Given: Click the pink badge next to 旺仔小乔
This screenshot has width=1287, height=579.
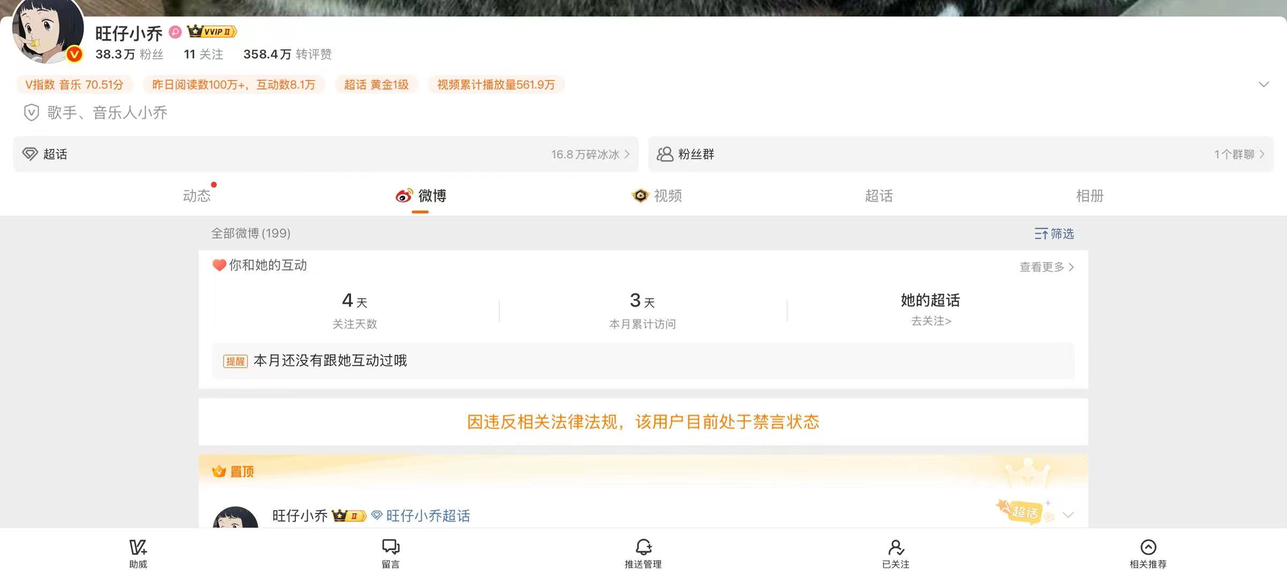Looking at the screenshot, I should click(175, 32).
